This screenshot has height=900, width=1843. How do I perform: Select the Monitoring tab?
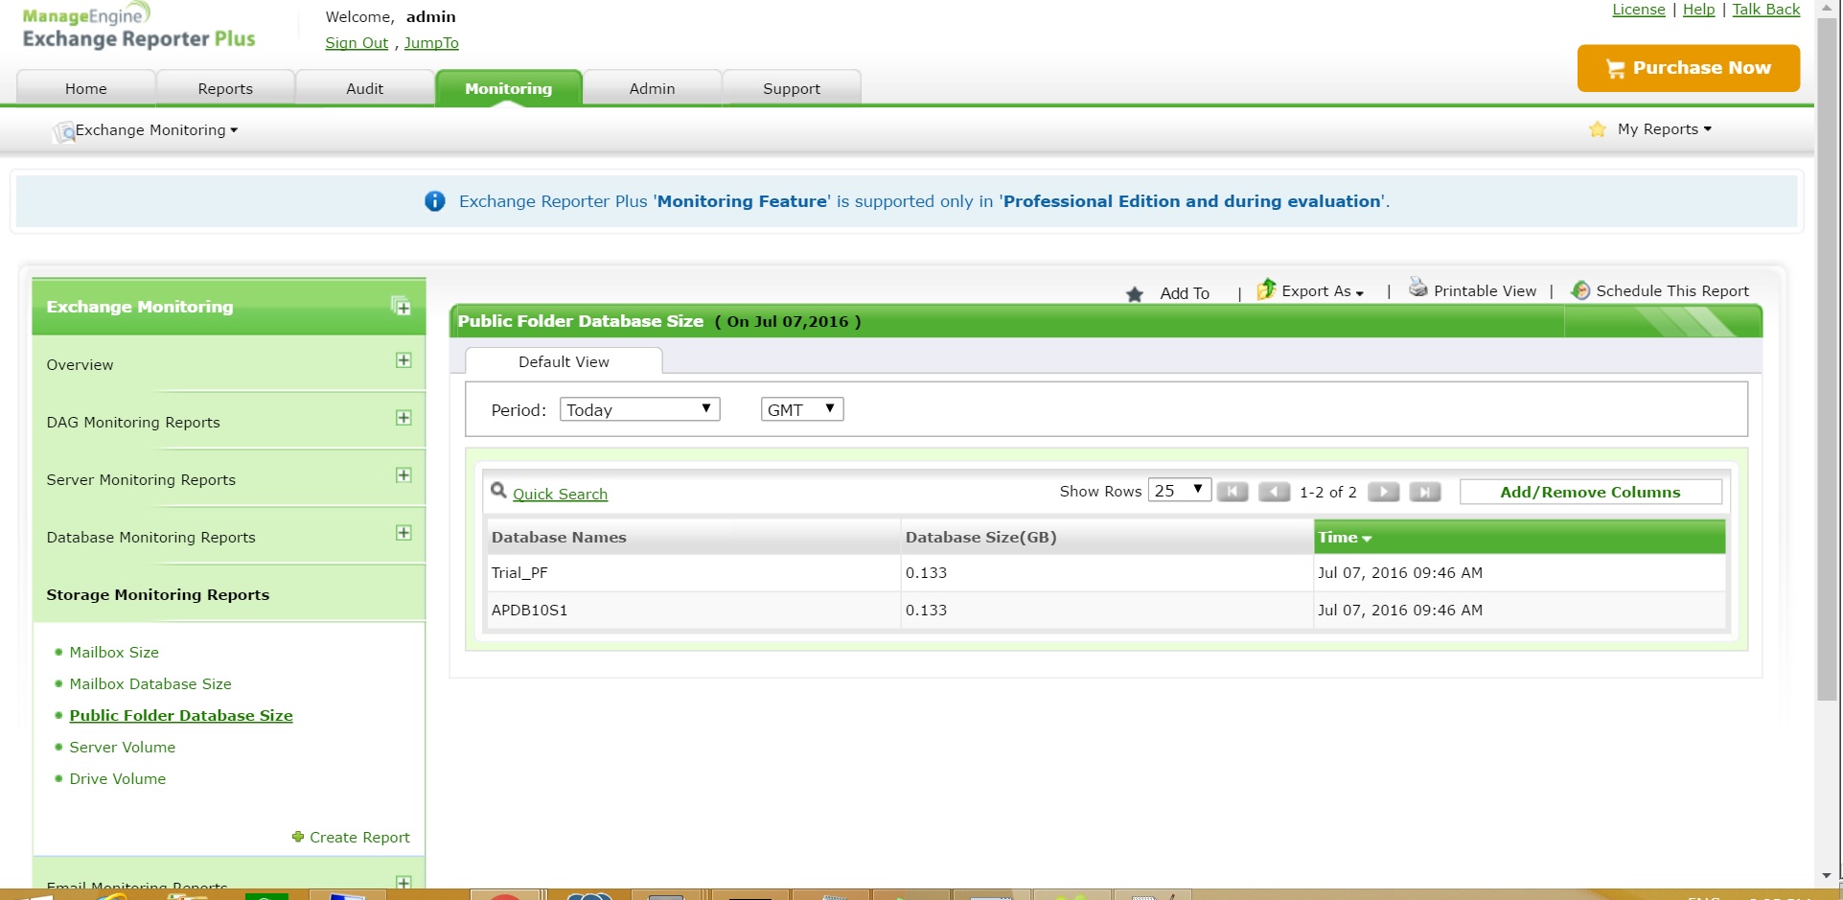click(x=509, y=88)
